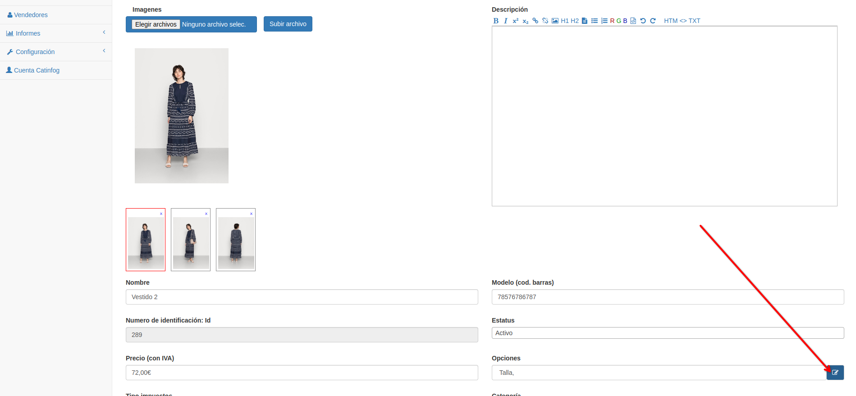Undo the last description edit
The width and height of the screenshot is (856, 396).
643,21
